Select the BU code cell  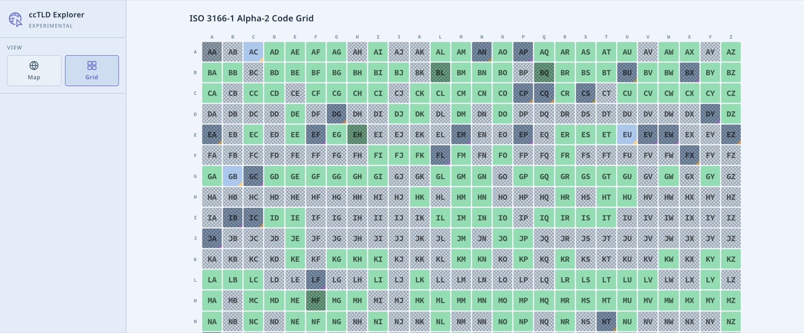[627, 72]
